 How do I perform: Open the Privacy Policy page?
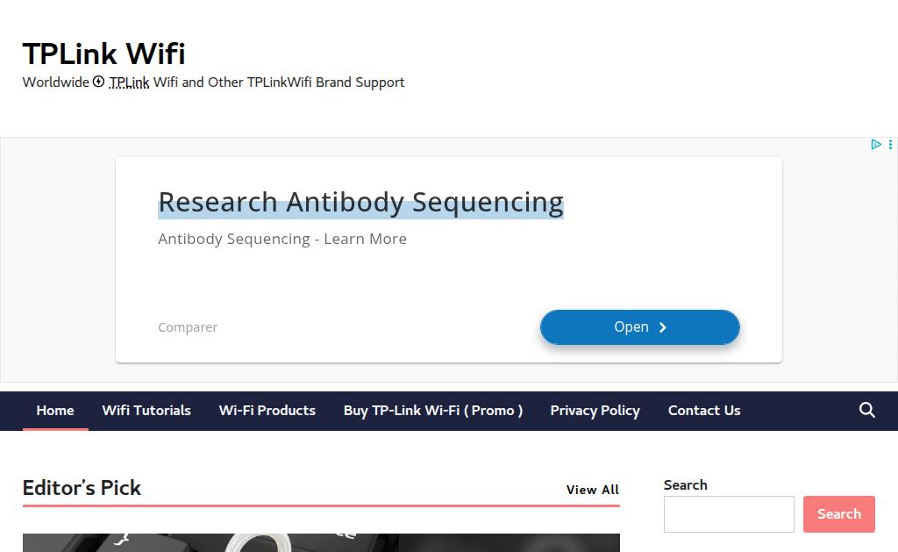tap(595, 411)
